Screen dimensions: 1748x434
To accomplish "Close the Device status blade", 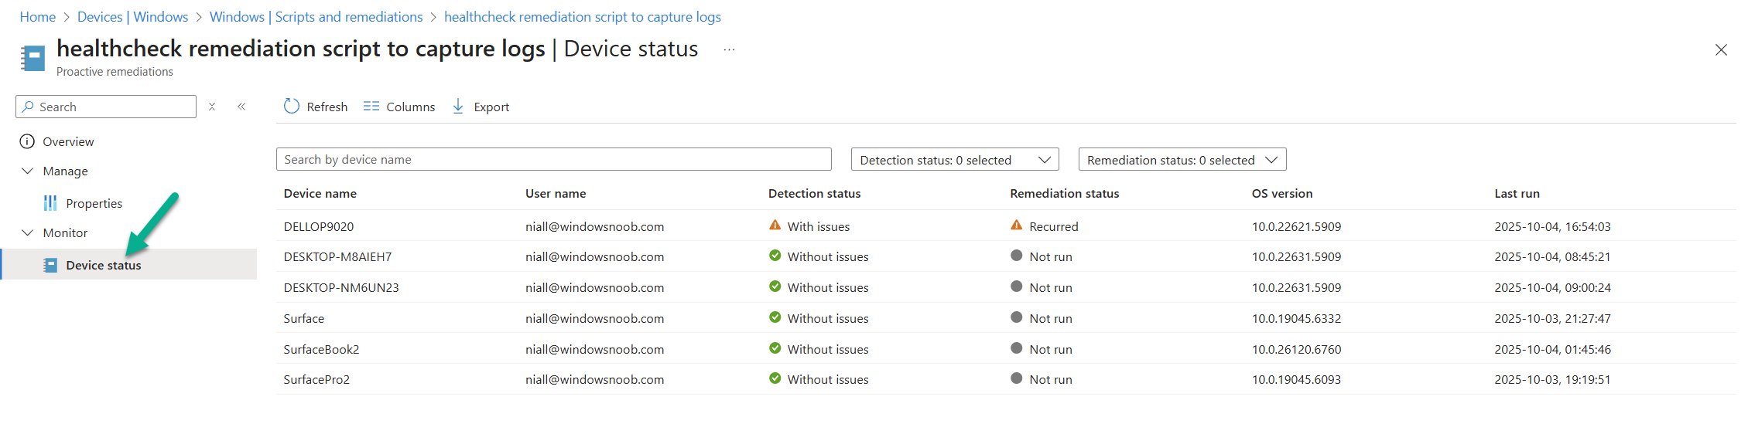I will coord(1721,50).
